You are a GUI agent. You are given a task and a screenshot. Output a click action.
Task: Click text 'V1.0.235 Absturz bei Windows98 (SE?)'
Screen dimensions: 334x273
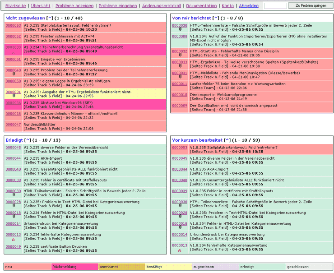(x=58, y=102)
